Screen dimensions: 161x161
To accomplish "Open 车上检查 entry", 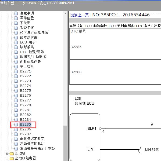I will point(27,66).
